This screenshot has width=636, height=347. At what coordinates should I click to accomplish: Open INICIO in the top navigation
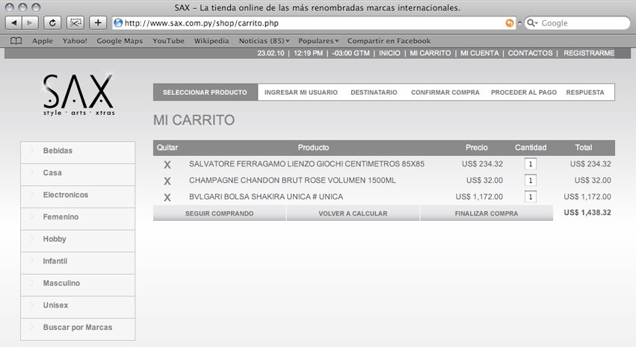tap(389, 53)
